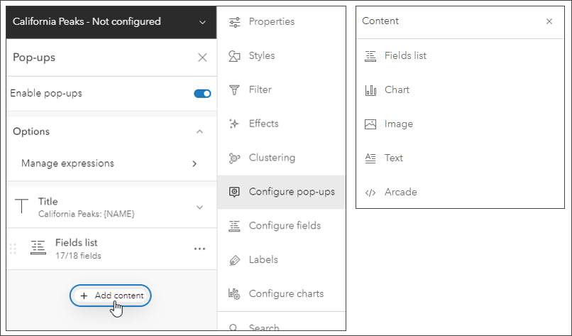Click the Configure charts icon
Image resolution: width=572 pixels, height=336 pixels.
(234, 293)
